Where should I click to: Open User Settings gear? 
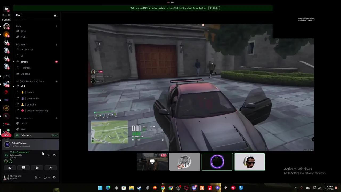point(54,177)
